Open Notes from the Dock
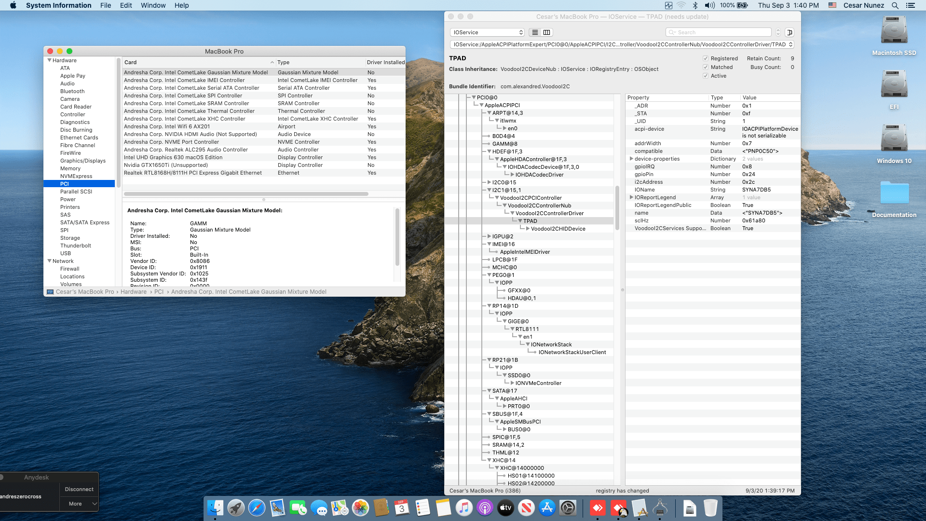Viewport: 926px width, 521px height. coord(443,508)
